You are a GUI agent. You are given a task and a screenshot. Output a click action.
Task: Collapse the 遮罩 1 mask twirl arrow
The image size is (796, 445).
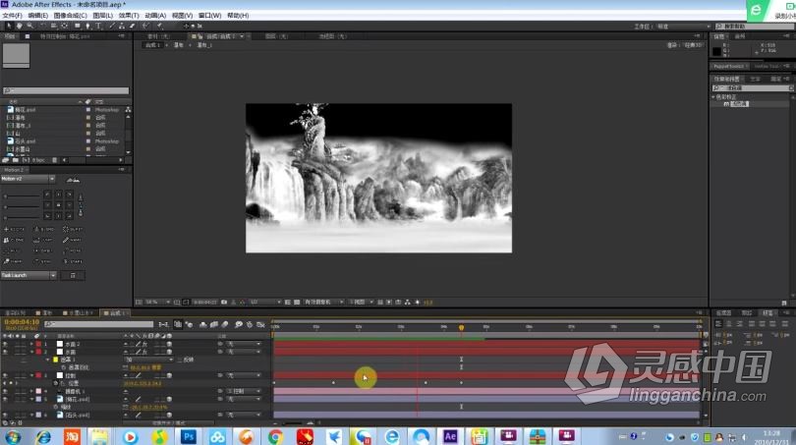point(48,360)
